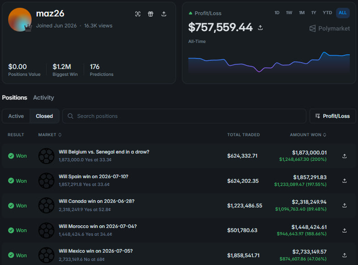358x265 pixels.
Task: Switch to Active positions
Action: click(x=16, y=116)
